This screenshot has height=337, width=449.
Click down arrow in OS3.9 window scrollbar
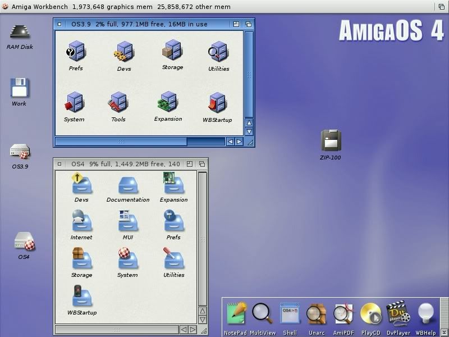(x=249, y=131)
